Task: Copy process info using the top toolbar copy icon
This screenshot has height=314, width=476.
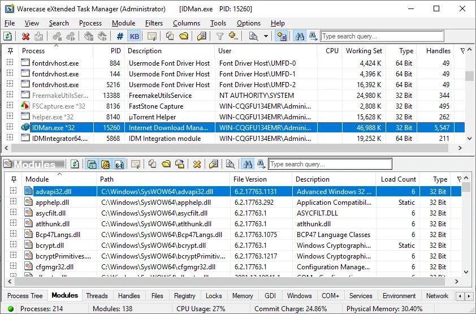Action: click(170, 36)
